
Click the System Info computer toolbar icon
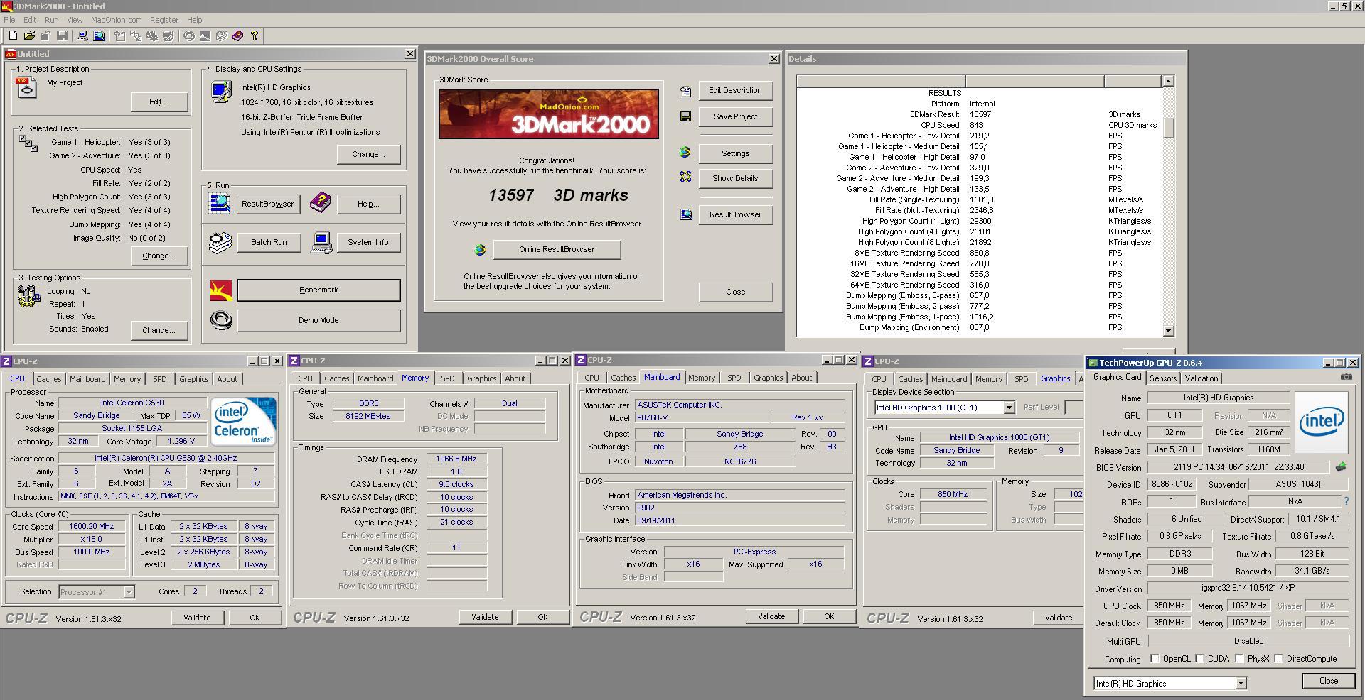tap(82, 35)
